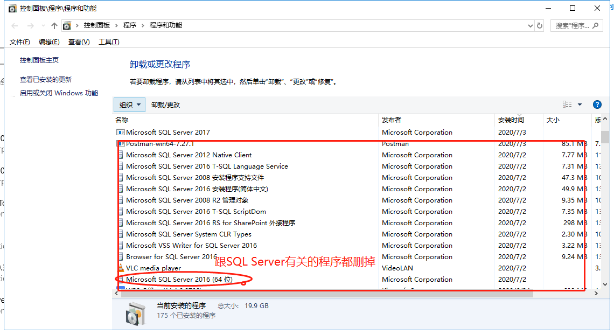Screen dimensions: 614x334
Task: Click the horizontal scrollbar right arrow
Action: coord(596,293)
